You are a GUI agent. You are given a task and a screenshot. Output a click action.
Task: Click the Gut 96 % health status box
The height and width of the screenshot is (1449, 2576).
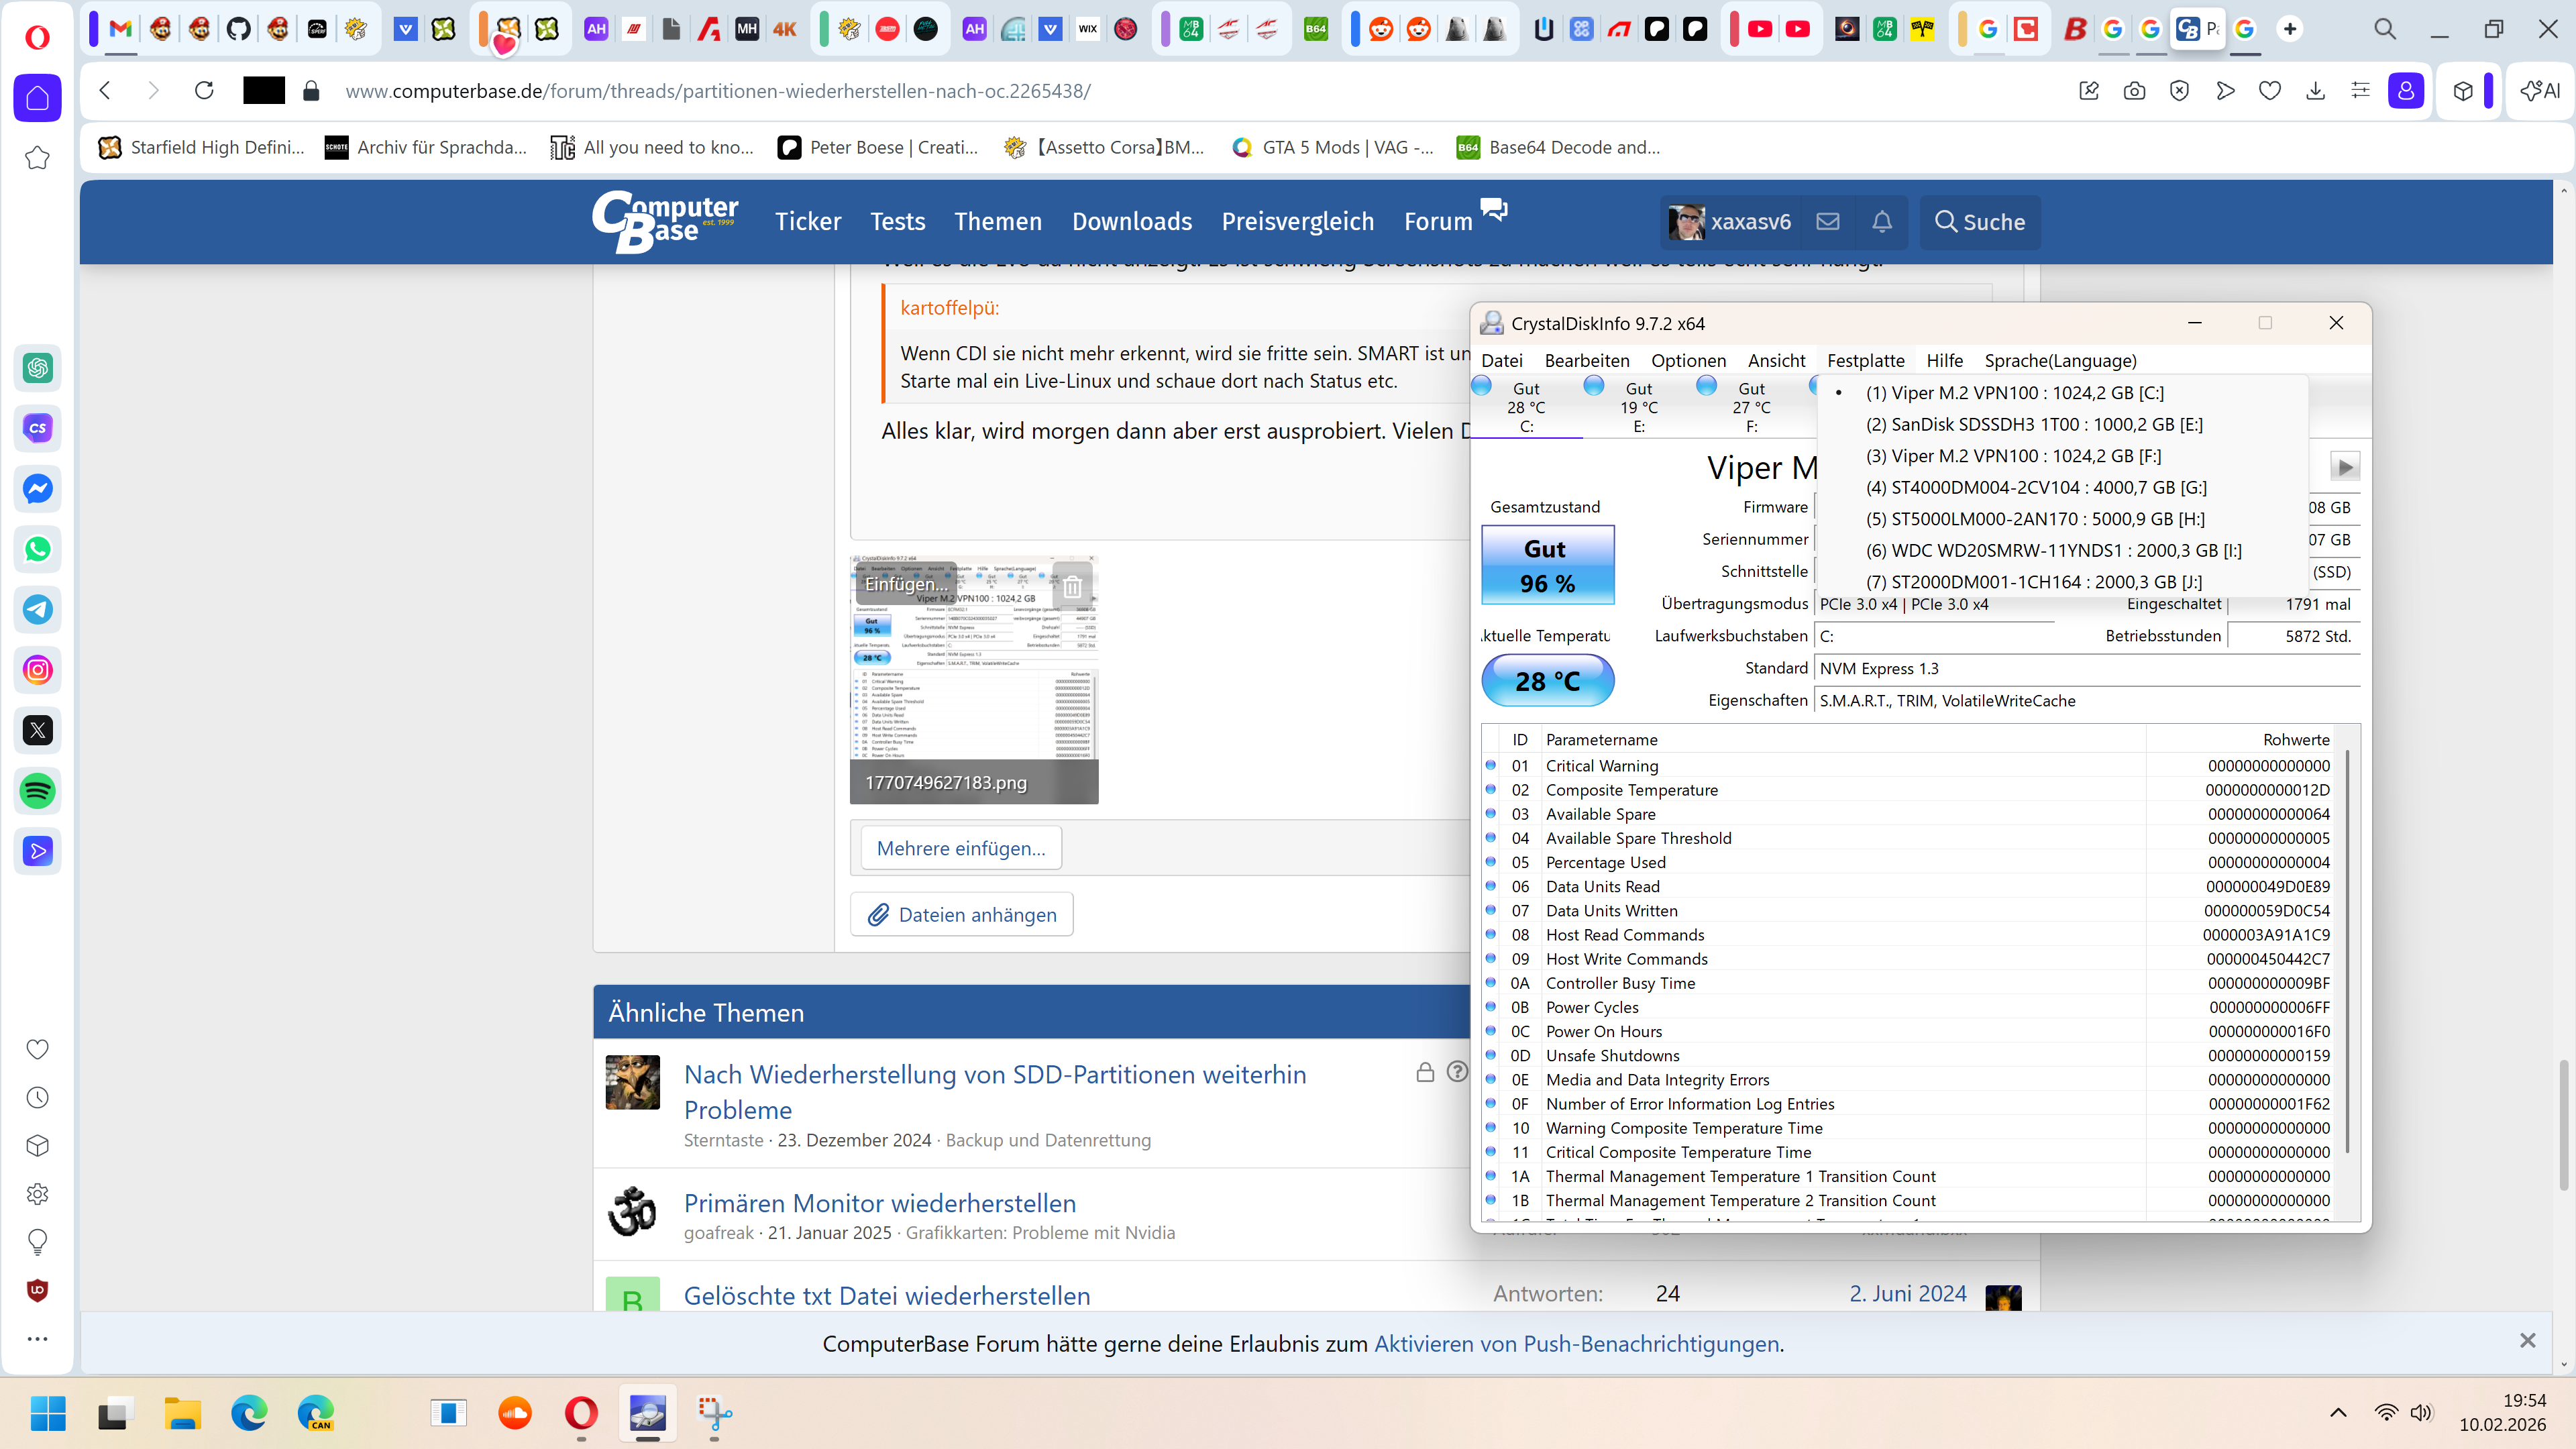tap(1546, 565)
